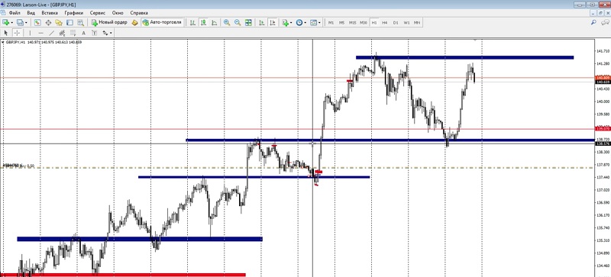
Task: Expand the Indicators dropdown arrow
Action: point(291,23)
